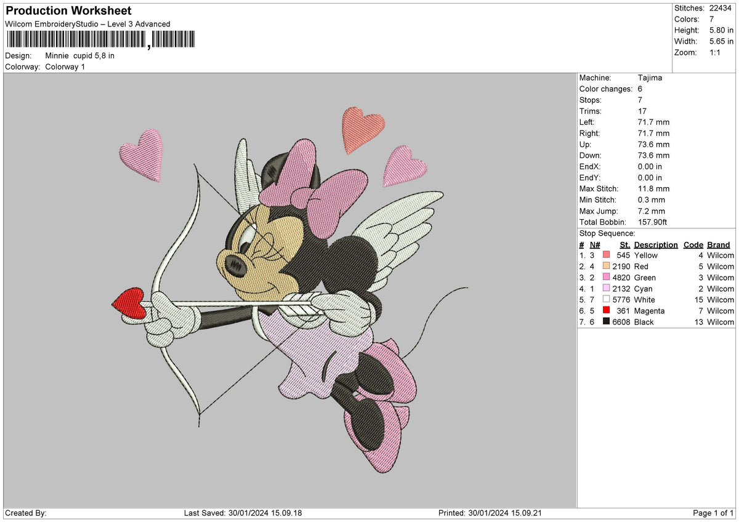Click the "Code" column header
The height and width of the screenshot is (522, 739).
[693, 245]
